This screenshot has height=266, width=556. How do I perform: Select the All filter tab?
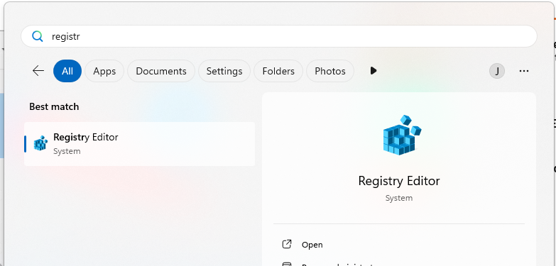point(67,71)
